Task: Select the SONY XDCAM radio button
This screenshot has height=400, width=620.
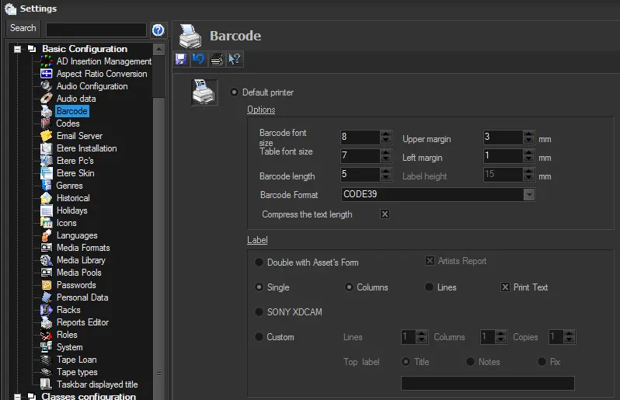Action: [259, 312]
